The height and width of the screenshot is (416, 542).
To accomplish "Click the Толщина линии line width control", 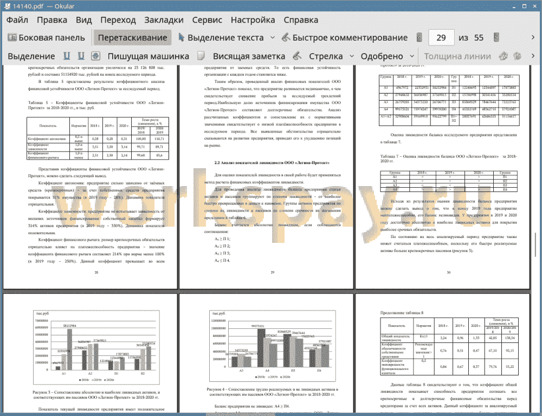I will point(457,56).
